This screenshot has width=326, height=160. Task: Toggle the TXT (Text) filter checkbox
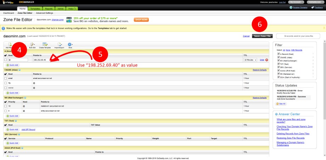coord(279,64)
